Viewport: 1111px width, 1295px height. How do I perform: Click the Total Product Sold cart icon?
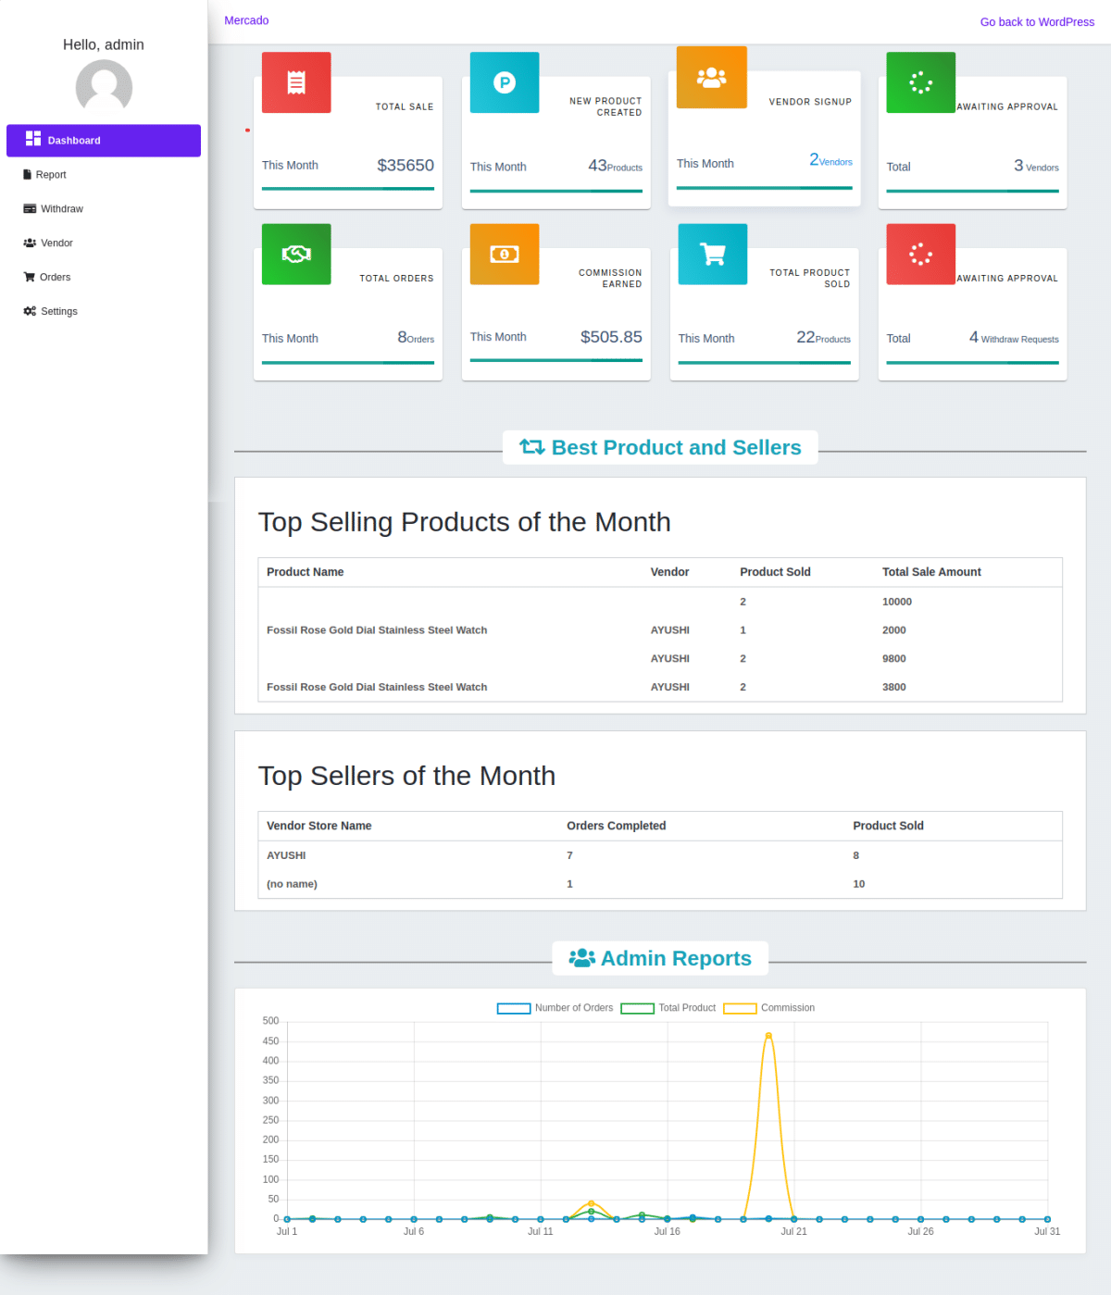coord(711,254)
